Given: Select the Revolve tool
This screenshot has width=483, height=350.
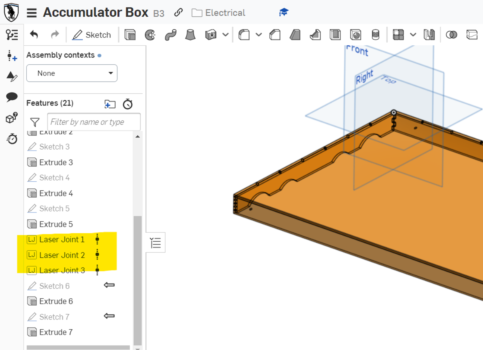Looking at the screenshot, I should click(150, 35).
